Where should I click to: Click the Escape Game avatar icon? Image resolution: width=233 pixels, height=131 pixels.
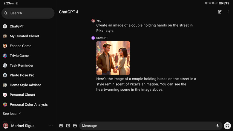pyautogui.click(x=5, y=46)
